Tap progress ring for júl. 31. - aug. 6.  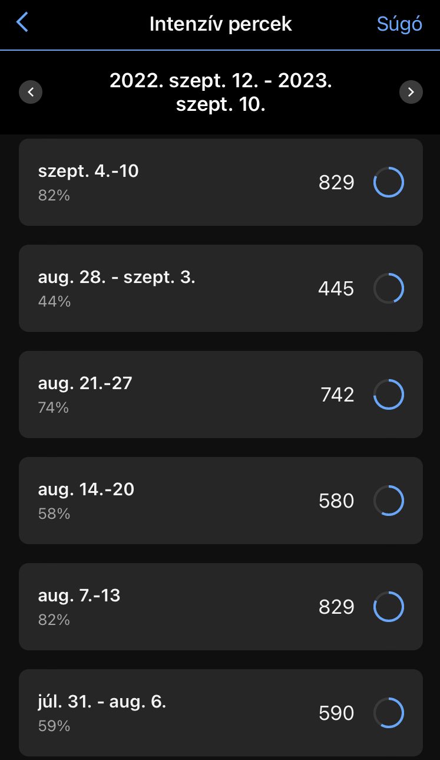pyautogui.click(x=389, y=713)
